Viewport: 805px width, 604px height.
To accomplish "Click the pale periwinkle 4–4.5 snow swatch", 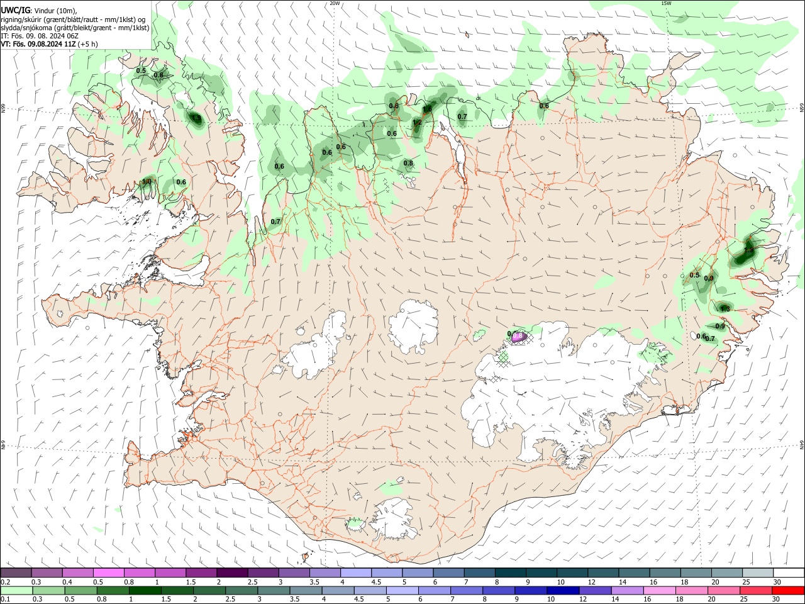I will click(356, 573).
